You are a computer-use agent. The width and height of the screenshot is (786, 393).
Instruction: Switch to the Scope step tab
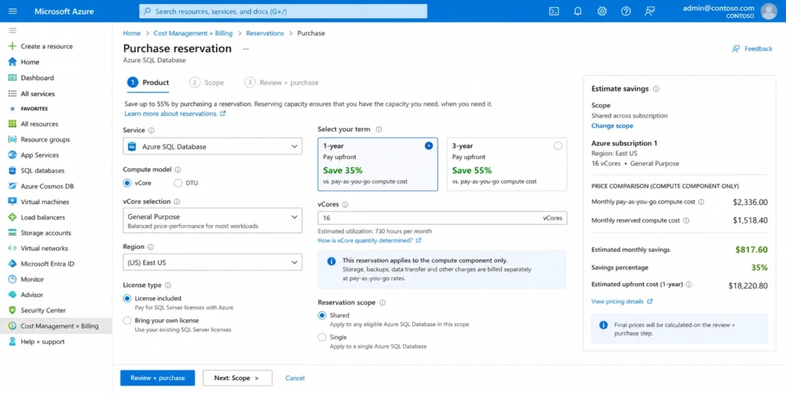[206, 83]
